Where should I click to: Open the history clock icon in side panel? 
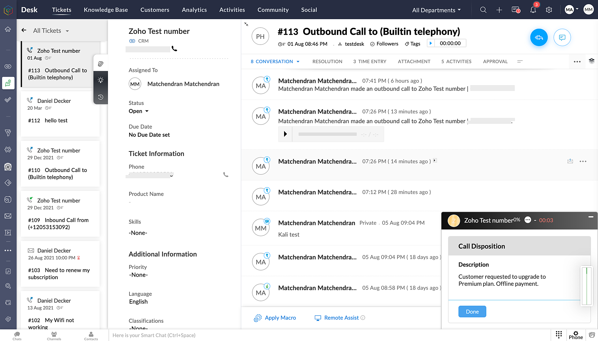coord(101,97)
